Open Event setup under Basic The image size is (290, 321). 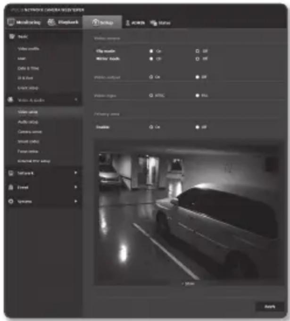pyautogui.click(x=28, y=88)
